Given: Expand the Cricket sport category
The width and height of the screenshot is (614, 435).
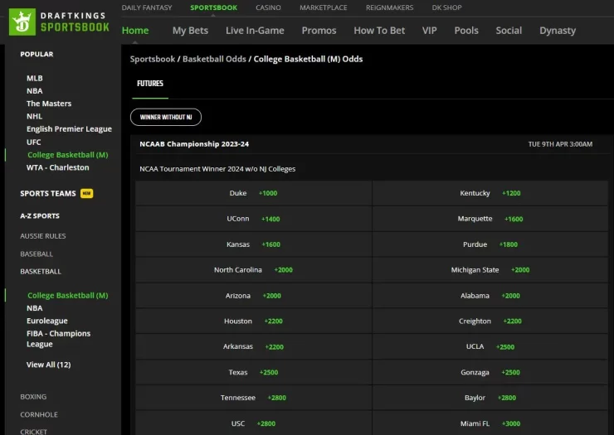Looking at the screenshot, I should 33,432.
